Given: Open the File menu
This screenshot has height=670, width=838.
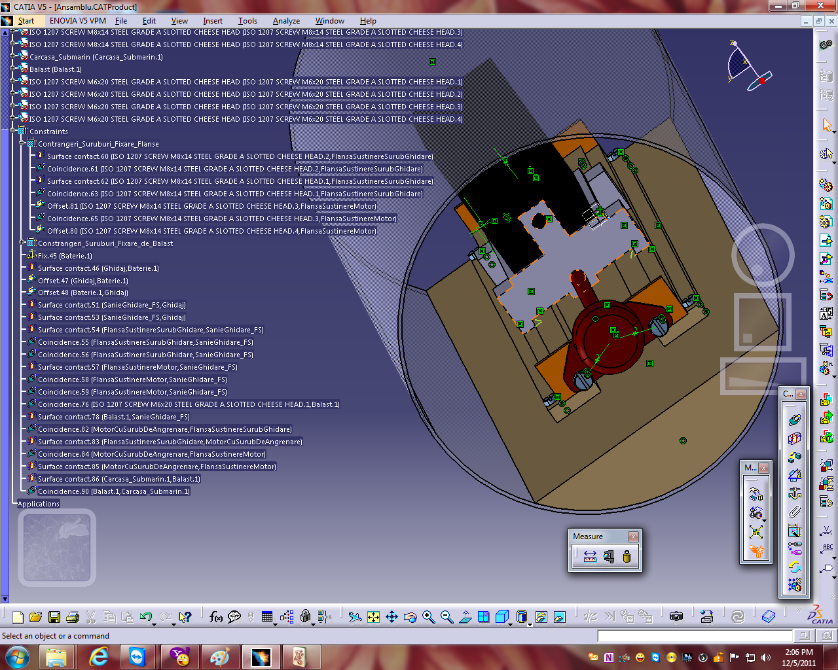Looking at the screenshot, I should [x=121, y=20].
